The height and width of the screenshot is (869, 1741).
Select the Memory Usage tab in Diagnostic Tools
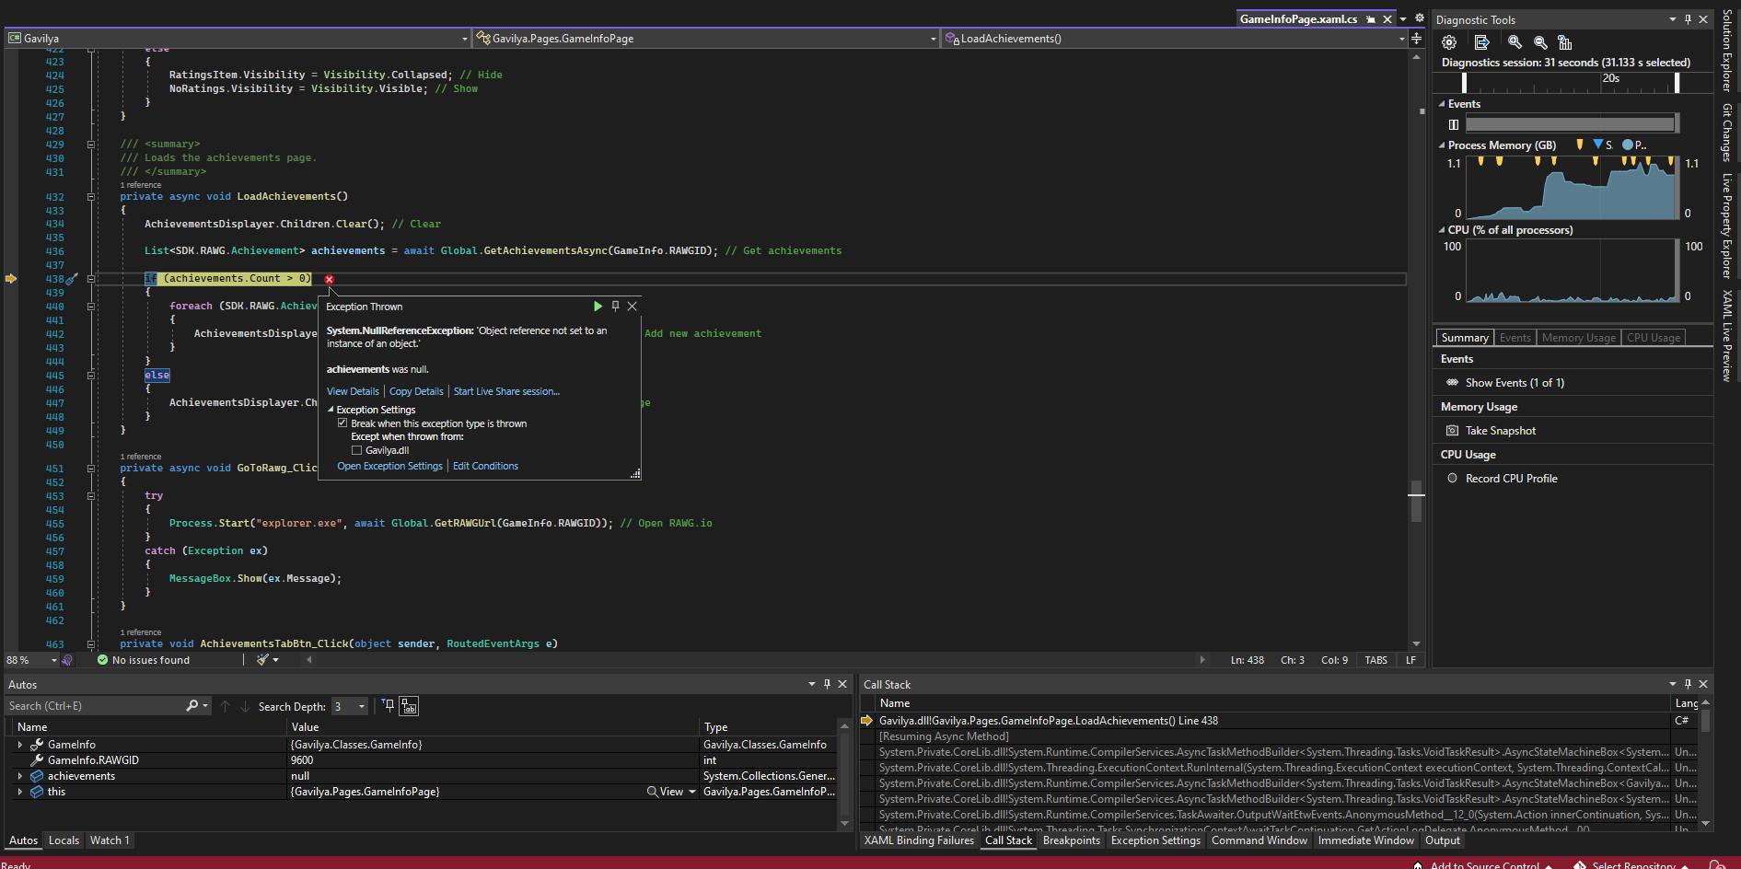pos(1578,338)
